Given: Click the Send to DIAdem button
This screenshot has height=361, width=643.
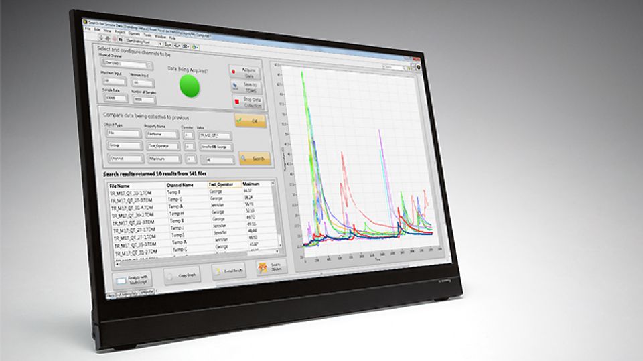Looking at the screenshot, I should [x=271, y=267].
